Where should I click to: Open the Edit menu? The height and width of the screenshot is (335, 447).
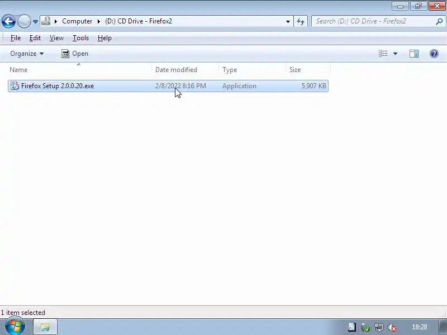[35, 38]
